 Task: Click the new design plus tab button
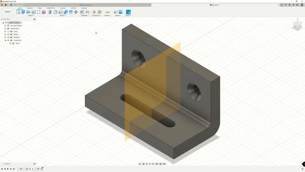pos(282,5)
